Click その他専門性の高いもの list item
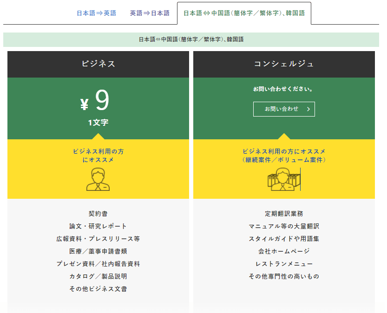This screenshot has height=313, width=387. pos(284,276)
